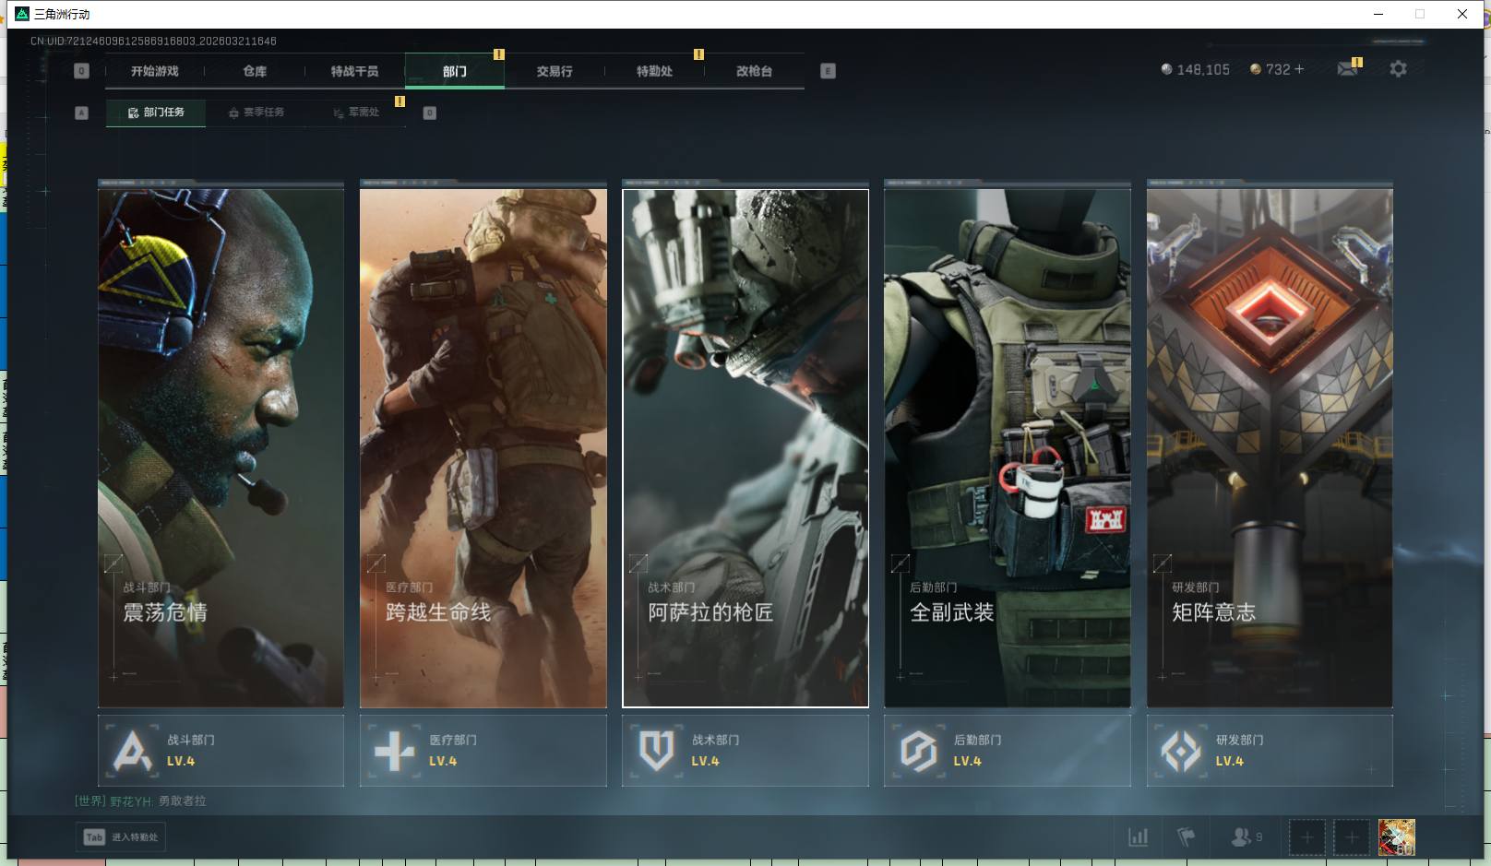Image resolution: width=1491 pixels, height=866 pixels.
Task: Open the mail inbox envelope icon
Action: pos(1347,69)
